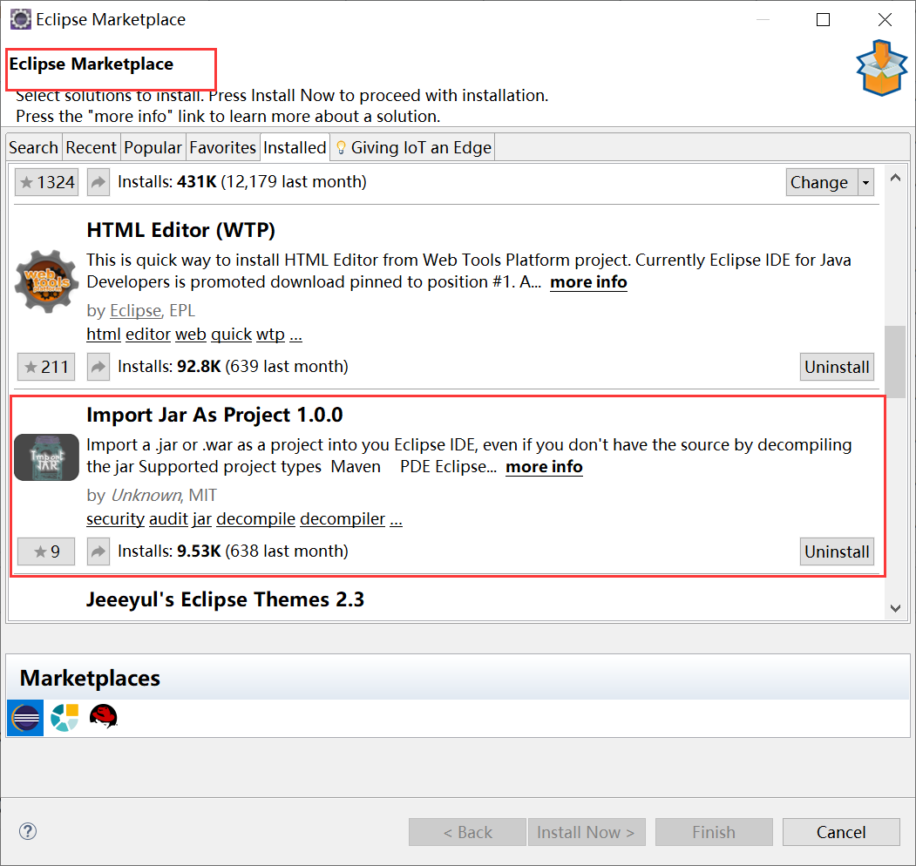Click the Finish button

click(714, 831)
